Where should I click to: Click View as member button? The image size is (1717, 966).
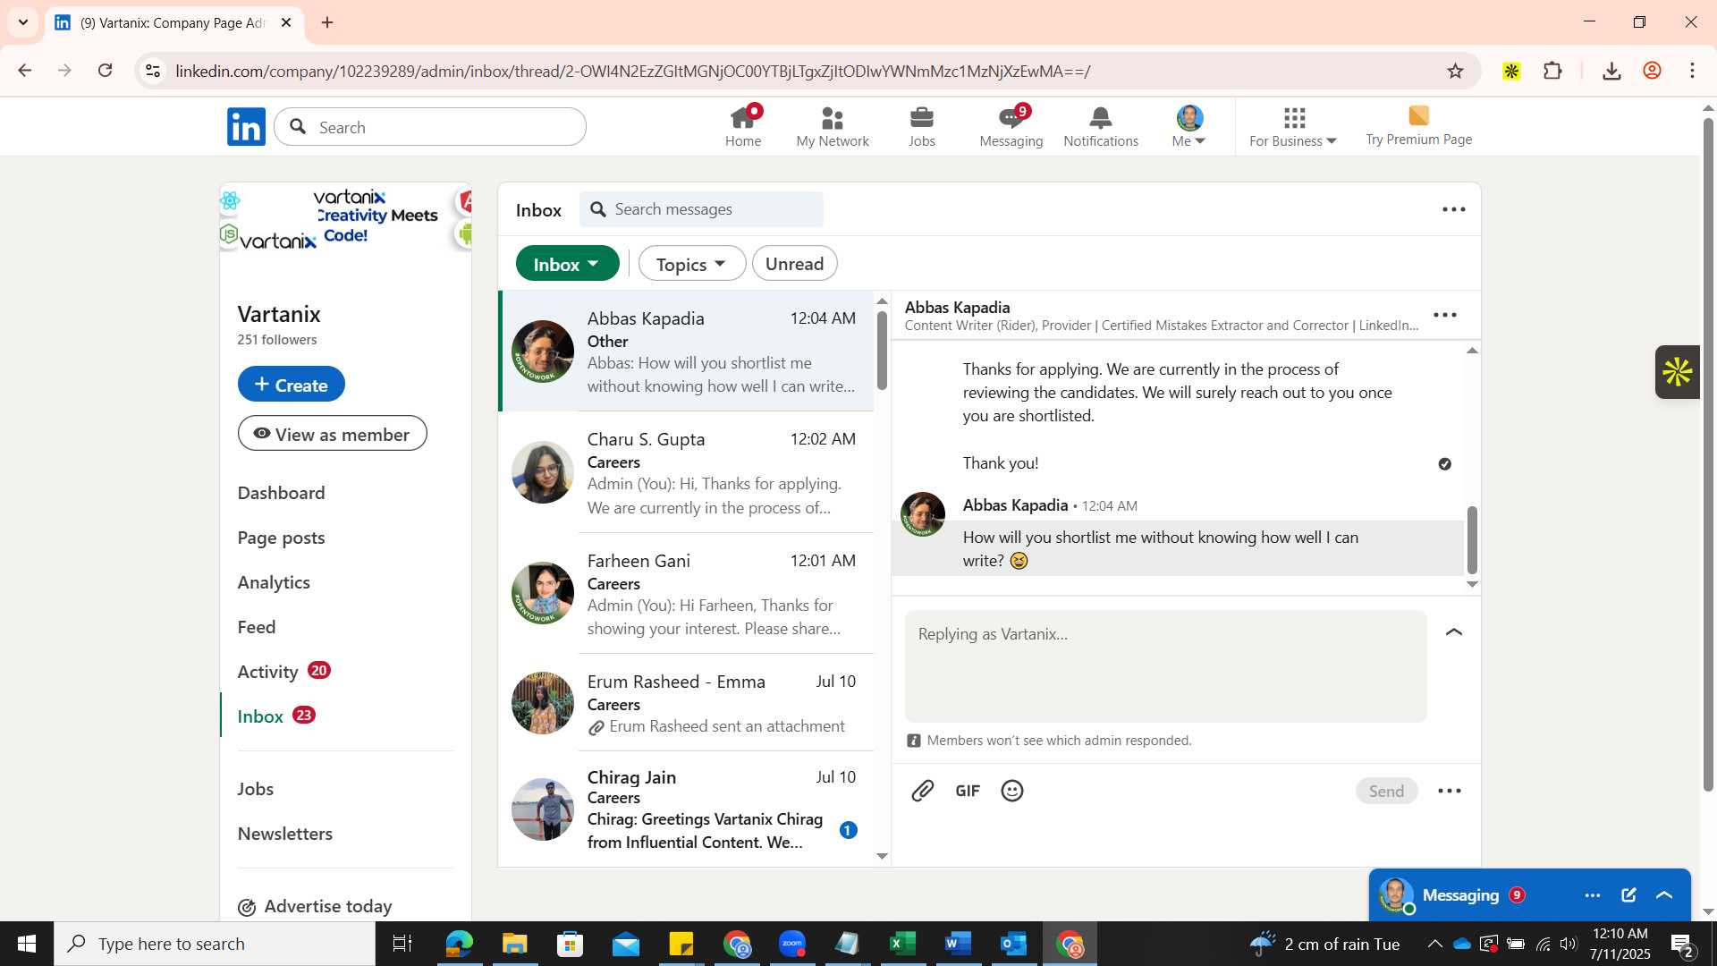click(x=332, y=434)
